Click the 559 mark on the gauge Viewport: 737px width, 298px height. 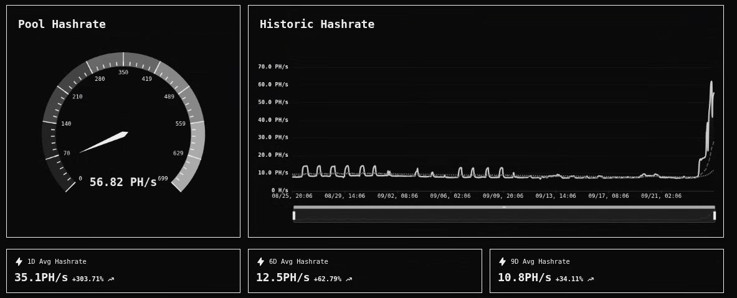181,124
